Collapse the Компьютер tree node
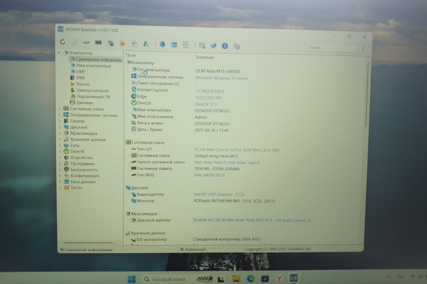Viewport: 427px width, 284px height. [x=59, y=53]
